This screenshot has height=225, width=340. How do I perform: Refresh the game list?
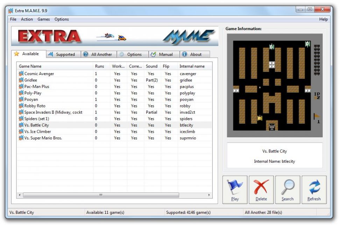tap(314, 189)
